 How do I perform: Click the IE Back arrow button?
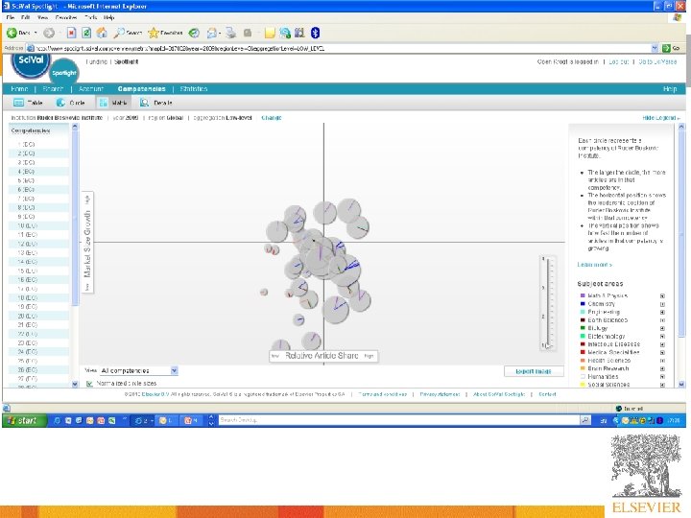tap(12, 33)
